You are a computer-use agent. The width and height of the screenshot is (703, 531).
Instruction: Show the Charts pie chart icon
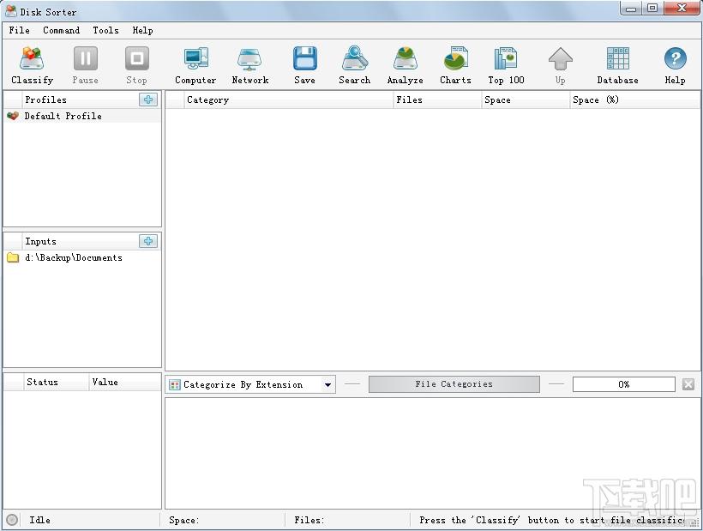tap(455, 58)
